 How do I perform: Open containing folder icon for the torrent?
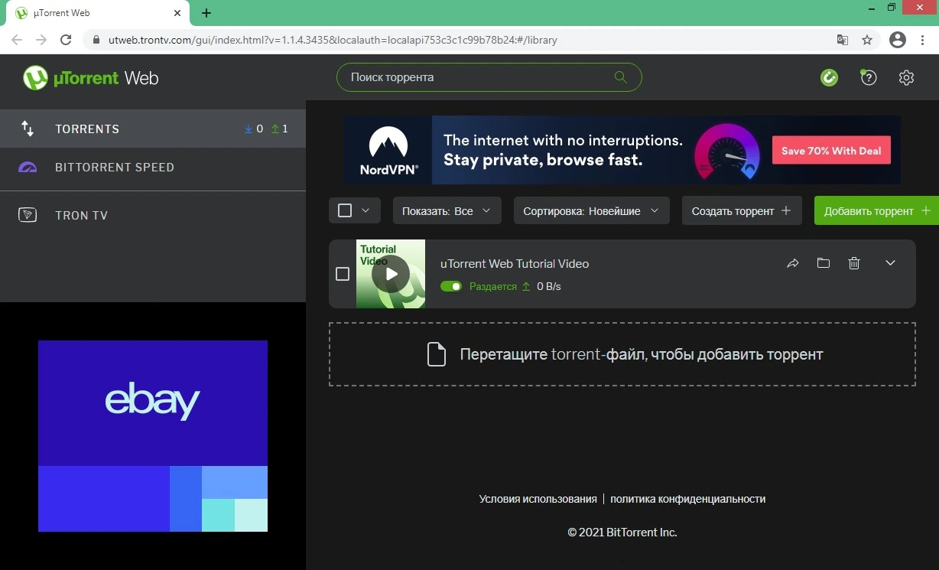coord(824,263)
